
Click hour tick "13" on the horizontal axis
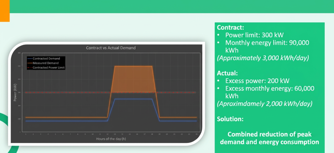(115, 135)
